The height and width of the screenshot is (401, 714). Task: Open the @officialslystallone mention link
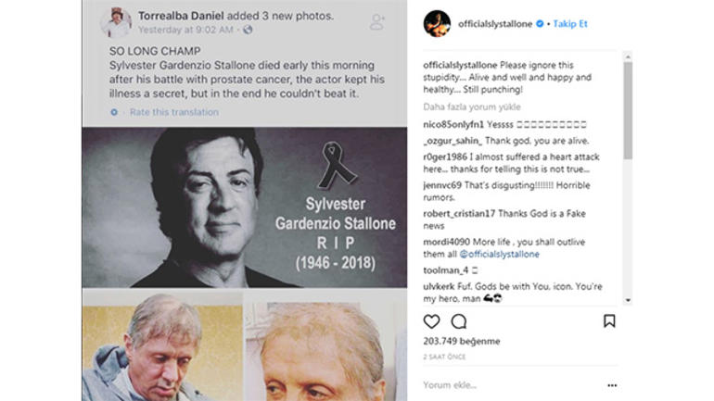click(493, 254)
